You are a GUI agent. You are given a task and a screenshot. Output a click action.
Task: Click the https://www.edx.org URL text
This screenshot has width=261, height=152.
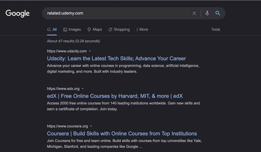(63, 89)
